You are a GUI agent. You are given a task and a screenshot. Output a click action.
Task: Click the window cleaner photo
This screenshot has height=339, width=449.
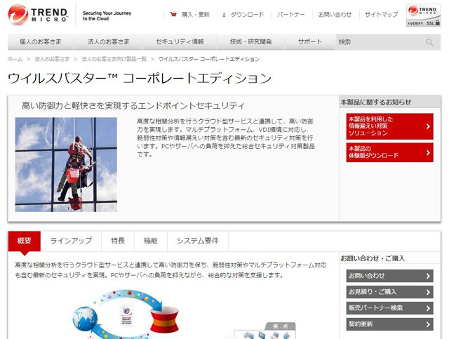click(66, 164)
